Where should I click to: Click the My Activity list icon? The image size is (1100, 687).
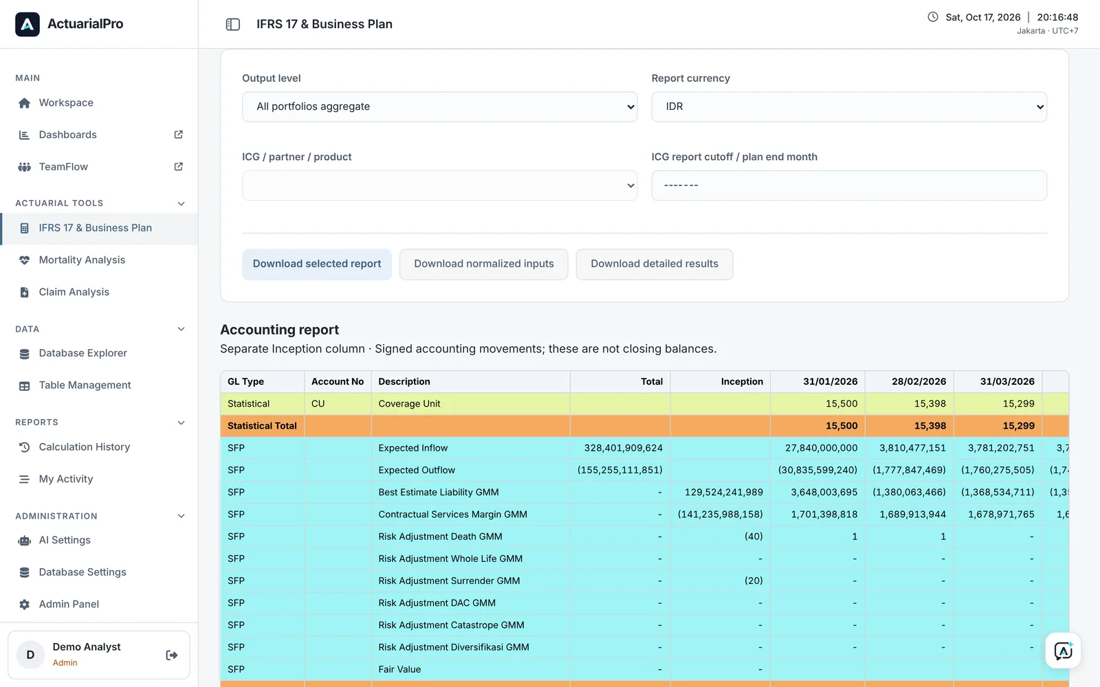[x=24, y=479]
